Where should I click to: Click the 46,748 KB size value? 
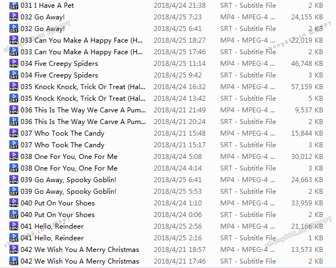(x=307, y=63)
